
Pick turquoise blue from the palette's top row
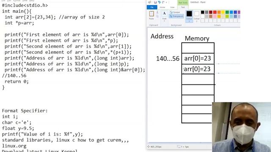pos(231,12)
